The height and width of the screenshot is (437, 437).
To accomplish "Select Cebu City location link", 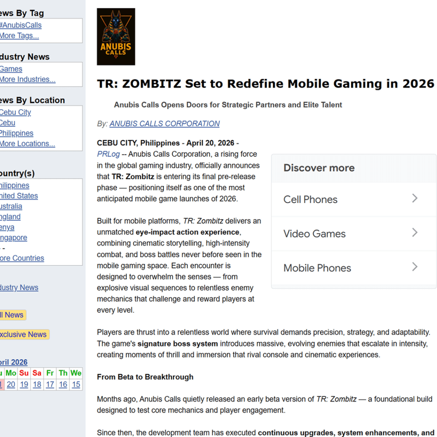I will (16, 112).
